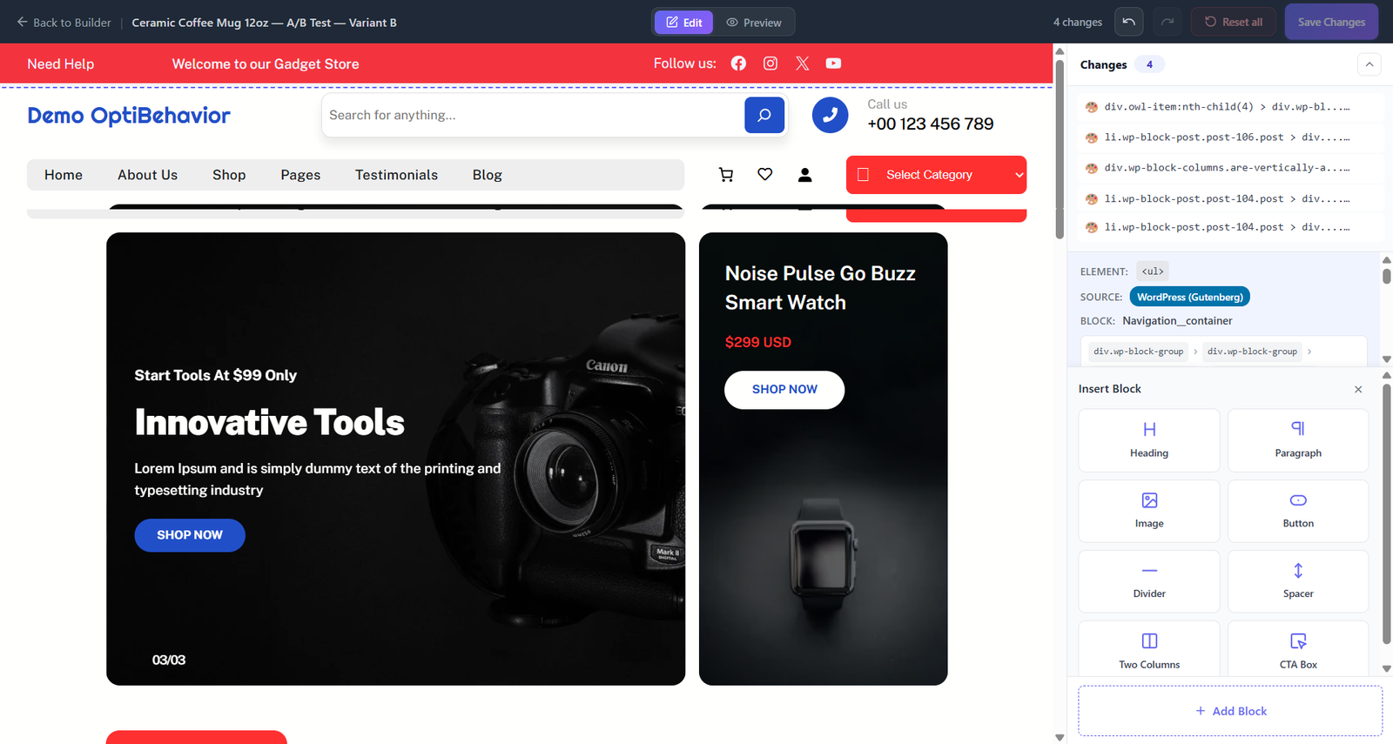1393x744 pixels.
Task: Open the Home menu item
Action: [x=64, y=175]
